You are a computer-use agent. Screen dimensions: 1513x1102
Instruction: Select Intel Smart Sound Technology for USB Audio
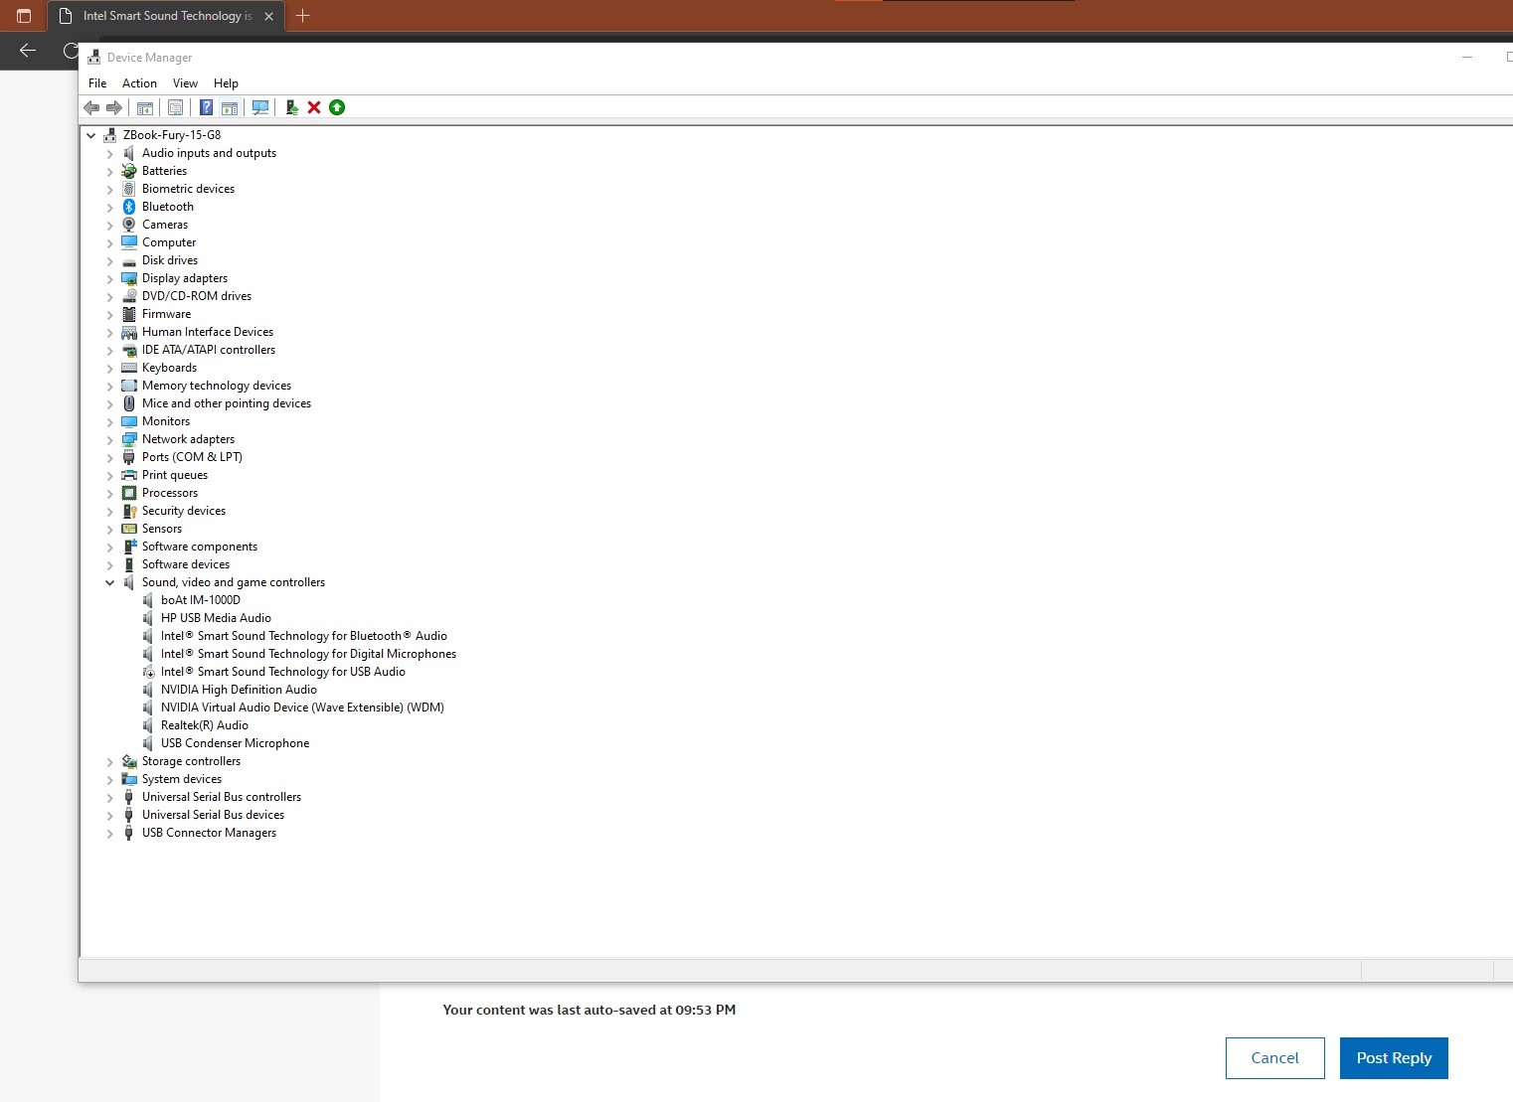[282, 672]
